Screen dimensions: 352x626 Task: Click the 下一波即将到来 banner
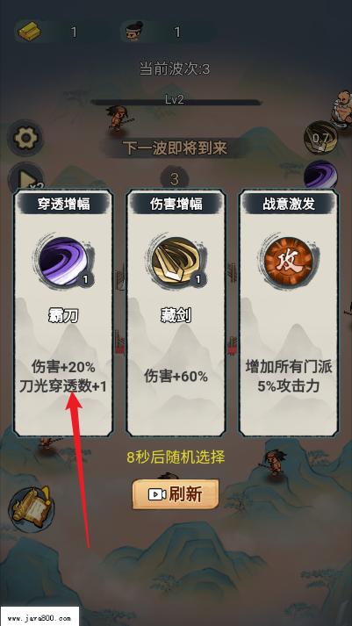point(175,148)
